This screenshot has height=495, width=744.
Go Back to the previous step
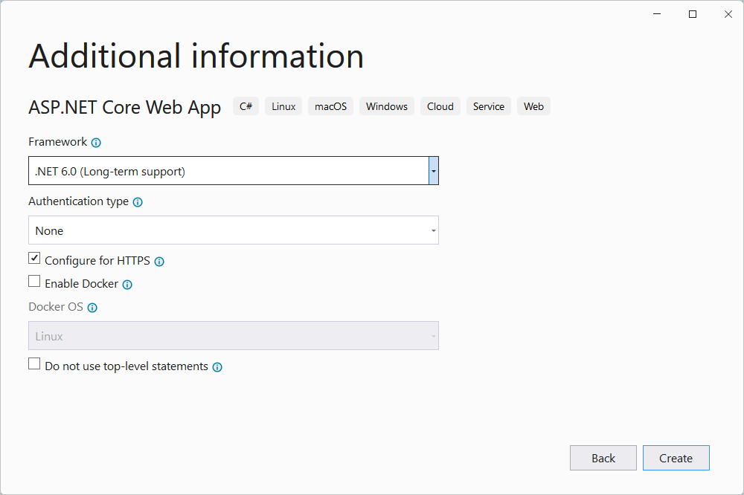[x=603, y=459]
